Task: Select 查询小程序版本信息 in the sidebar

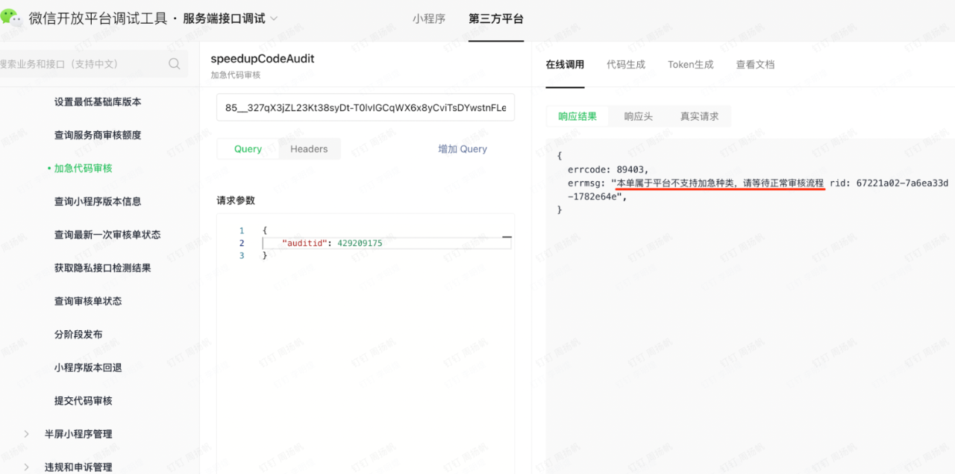Action: tap(98, 201)
